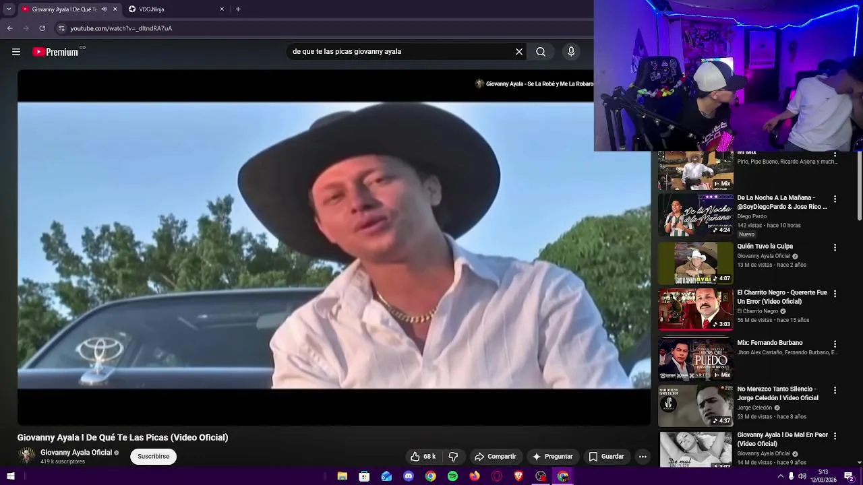This screenshot has width=863, height=485.
Task: Open Opera from the taskbar
Action: [x=497, y=476]
